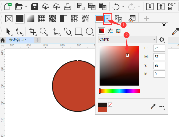179x137 pixels.
Task: Select the Zoom magnifier tool
Action: point(43,31)
